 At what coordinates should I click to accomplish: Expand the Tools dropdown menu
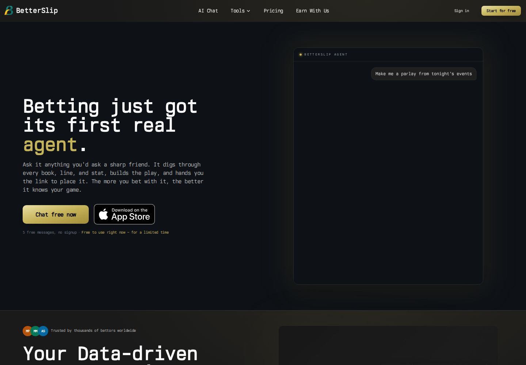[240, 11]
